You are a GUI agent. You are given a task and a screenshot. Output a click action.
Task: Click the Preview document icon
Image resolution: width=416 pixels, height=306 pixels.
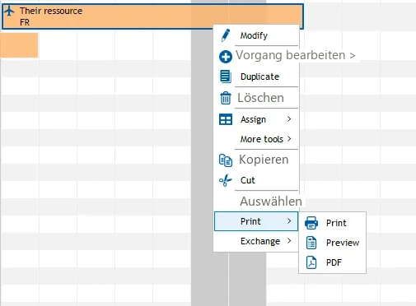(x=311, y=243)
